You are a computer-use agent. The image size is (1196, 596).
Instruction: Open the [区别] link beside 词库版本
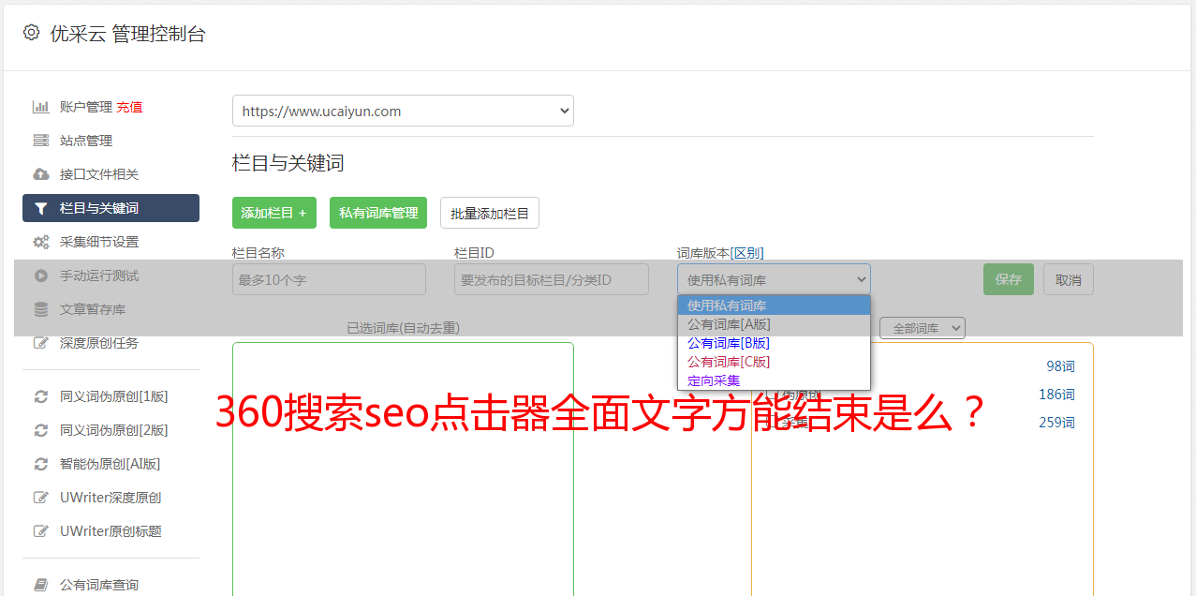[x=746, y=253]
